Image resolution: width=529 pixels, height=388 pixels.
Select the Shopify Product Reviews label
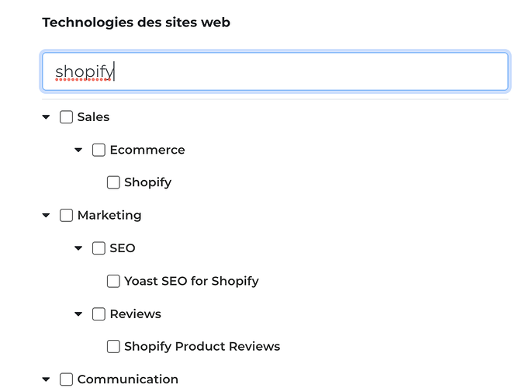coord(202,347)
